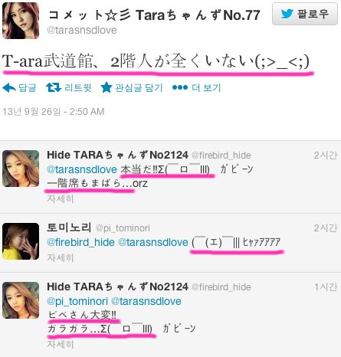The height and width of the screenshot is (357, 341).
Task: Click the Twitter bird follow button
Action: point(305,14)
